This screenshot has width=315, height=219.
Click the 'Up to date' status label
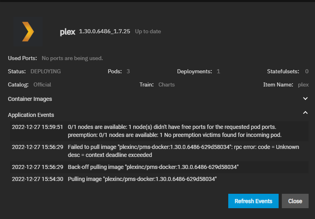pyautogui.click(x=148, y=31)
